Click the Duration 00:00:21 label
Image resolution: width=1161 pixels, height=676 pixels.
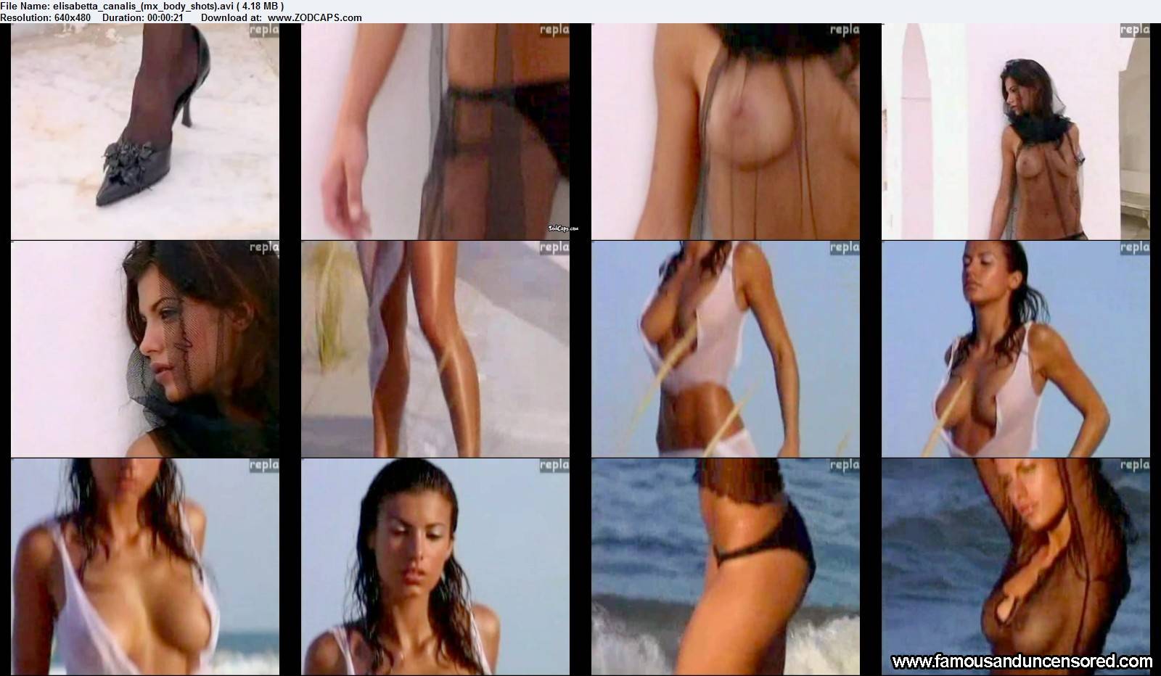tap(143, 17)
